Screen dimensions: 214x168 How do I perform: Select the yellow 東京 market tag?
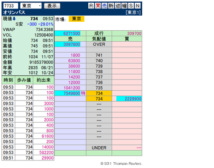(76, 19)
